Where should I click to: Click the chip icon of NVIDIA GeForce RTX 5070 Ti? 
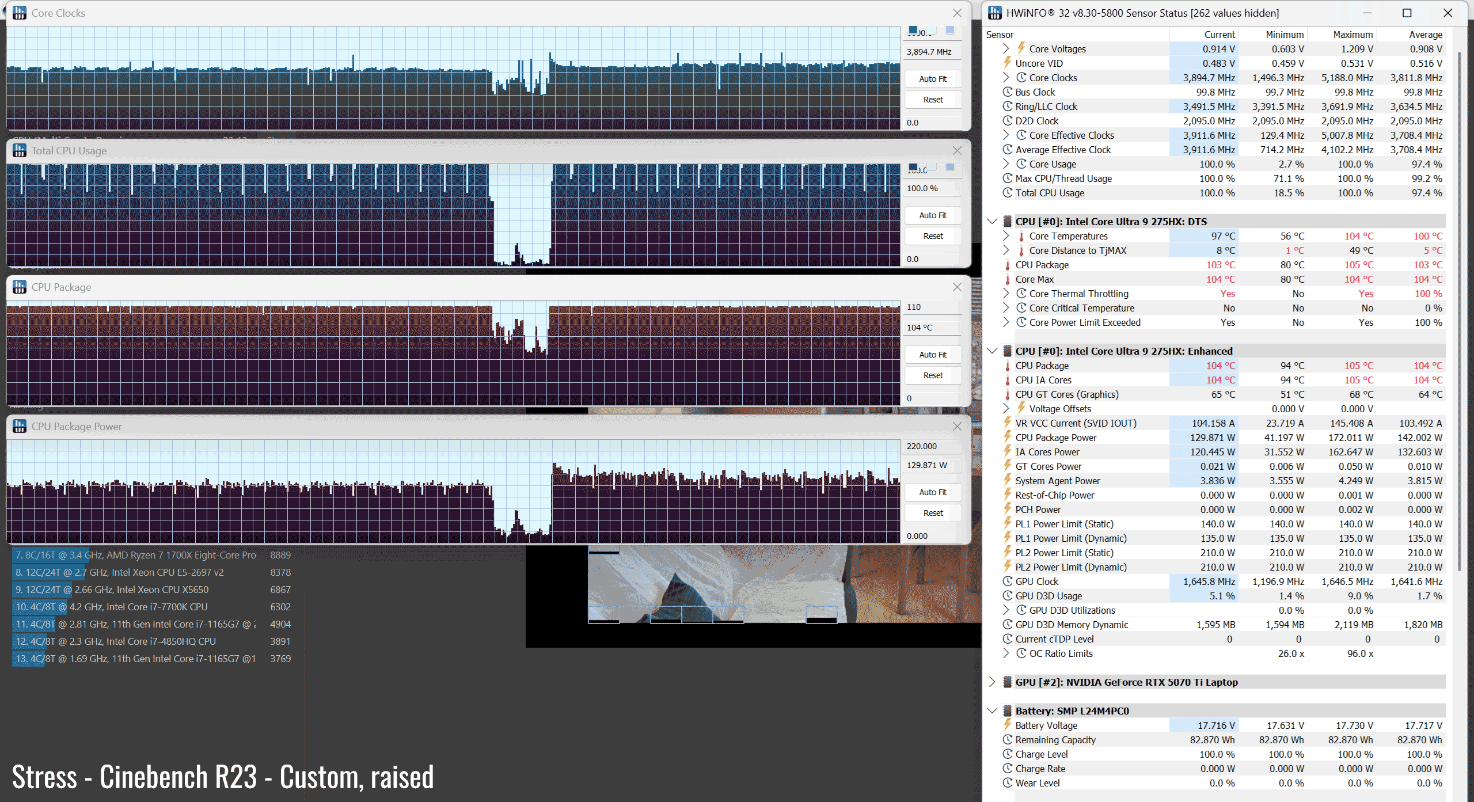tap(1008, 682)
